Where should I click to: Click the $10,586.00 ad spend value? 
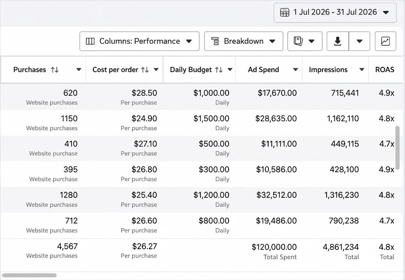276,169
